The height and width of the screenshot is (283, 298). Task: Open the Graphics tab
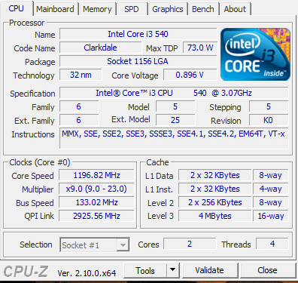[168, 9]
